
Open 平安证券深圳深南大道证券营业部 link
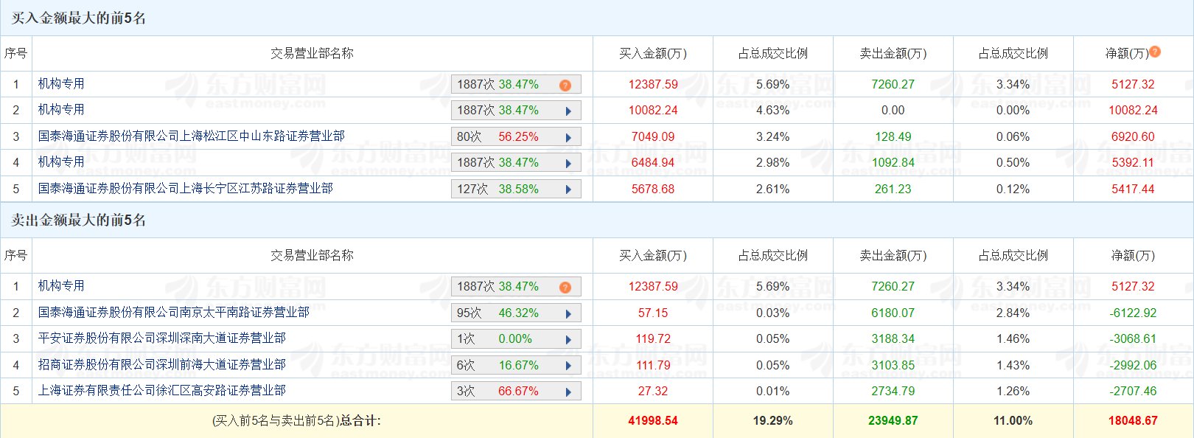pos(162,338)
